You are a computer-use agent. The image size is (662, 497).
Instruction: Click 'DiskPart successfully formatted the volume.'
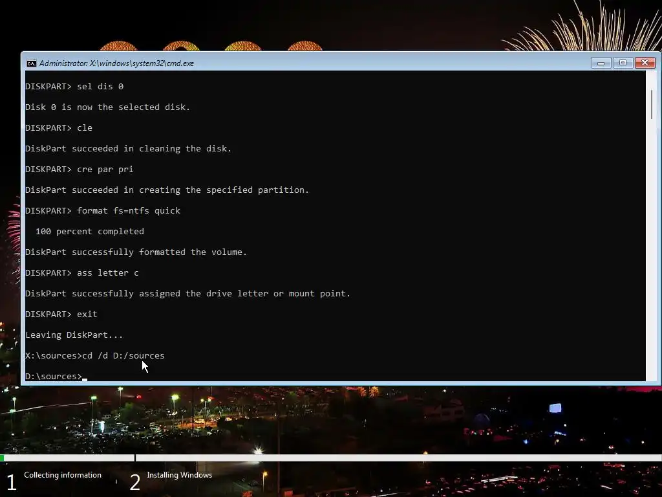click(136, 252)
